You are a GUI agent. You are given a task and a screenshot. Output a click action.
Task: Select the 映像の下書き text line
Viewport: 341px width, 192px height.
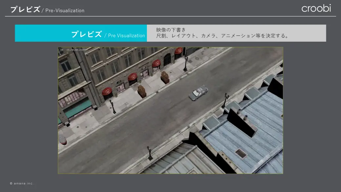(171, 30)
